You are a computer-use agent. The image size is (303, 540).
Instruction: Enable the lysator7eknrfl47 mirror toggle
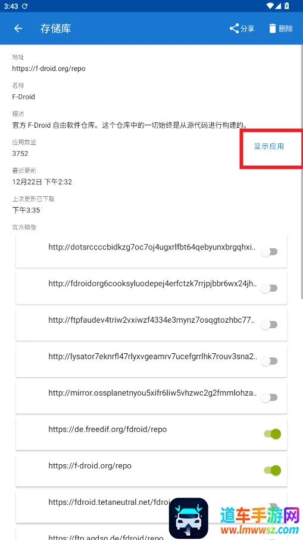[x=269, y=361]
